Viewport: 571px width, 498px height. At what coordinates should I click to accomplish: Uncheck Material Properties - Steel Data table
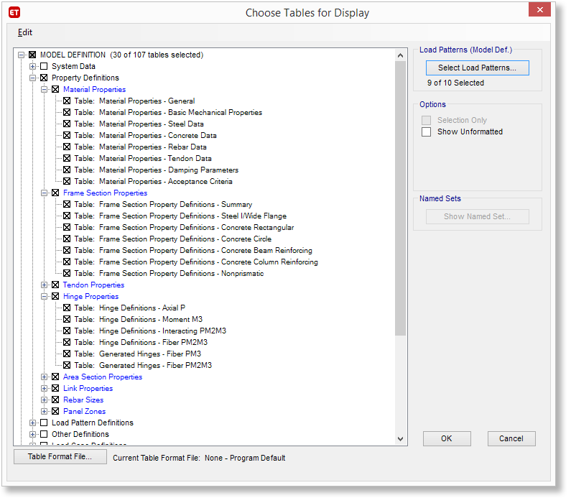[x=67, y=124]
